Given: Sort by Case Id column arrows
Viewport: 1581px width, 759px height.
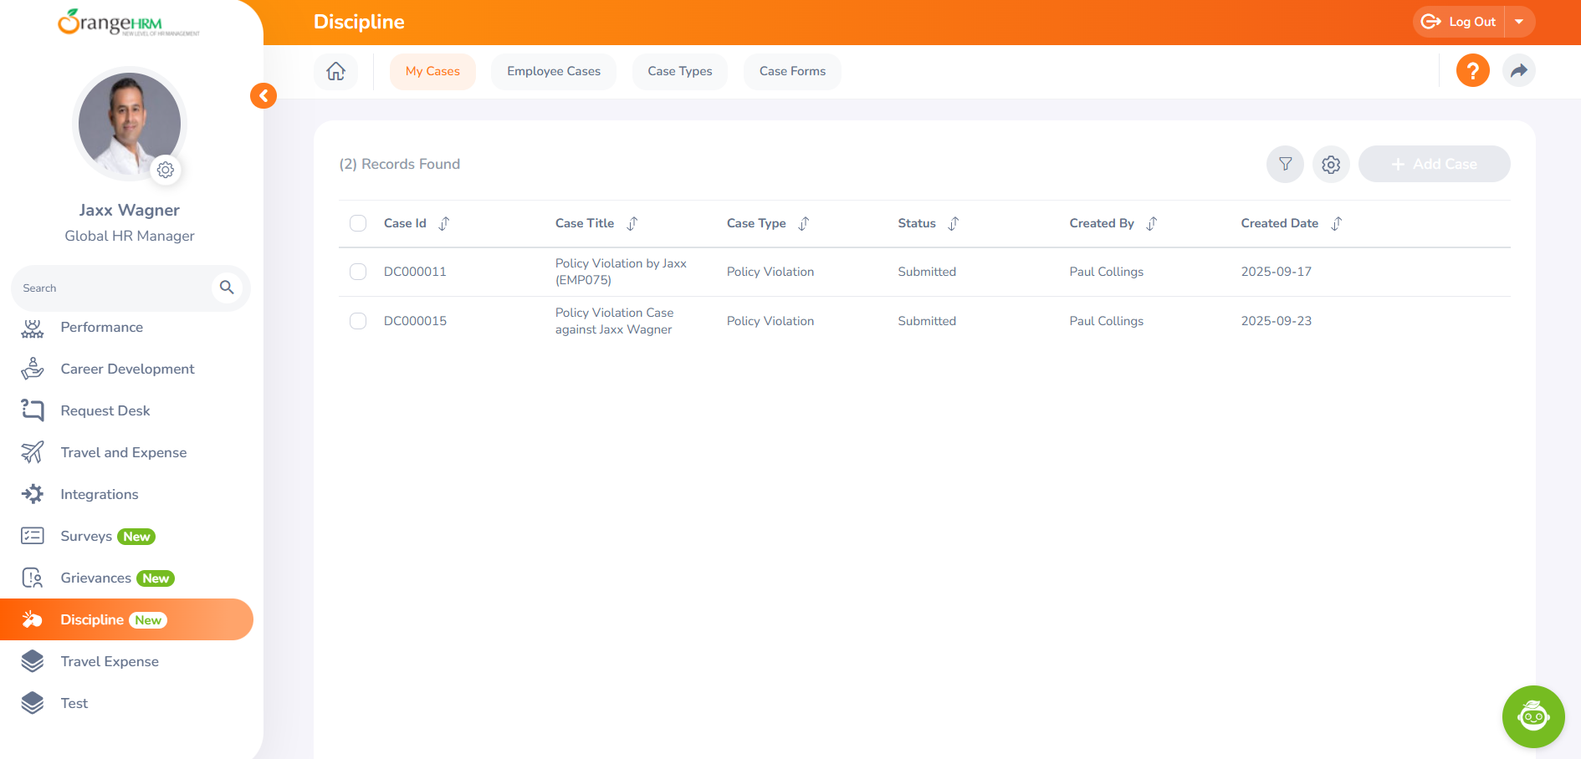Looking at the screenshot, I should tap(444, 223).
